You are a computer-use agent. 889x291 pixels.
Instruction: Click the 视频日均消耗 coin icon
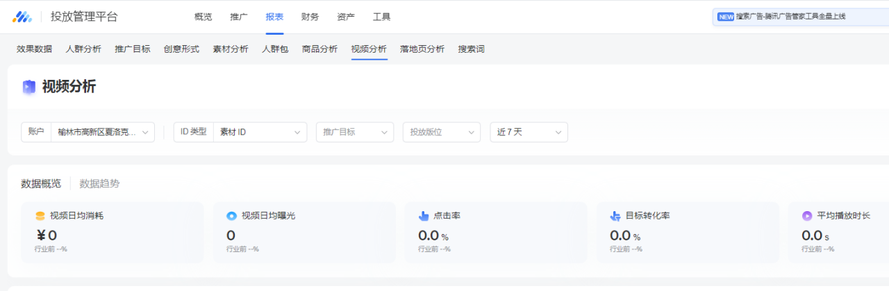tap(40, 216)
